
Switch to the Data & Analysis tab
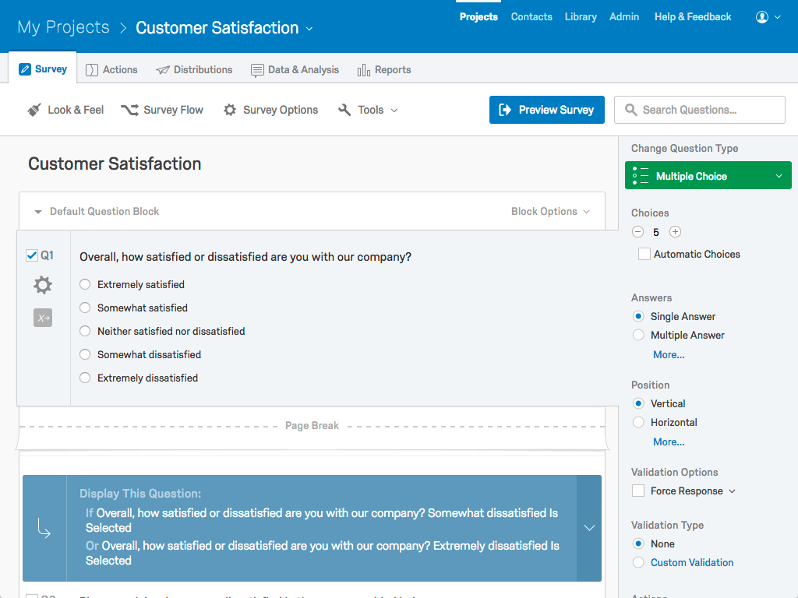point(295,69)
